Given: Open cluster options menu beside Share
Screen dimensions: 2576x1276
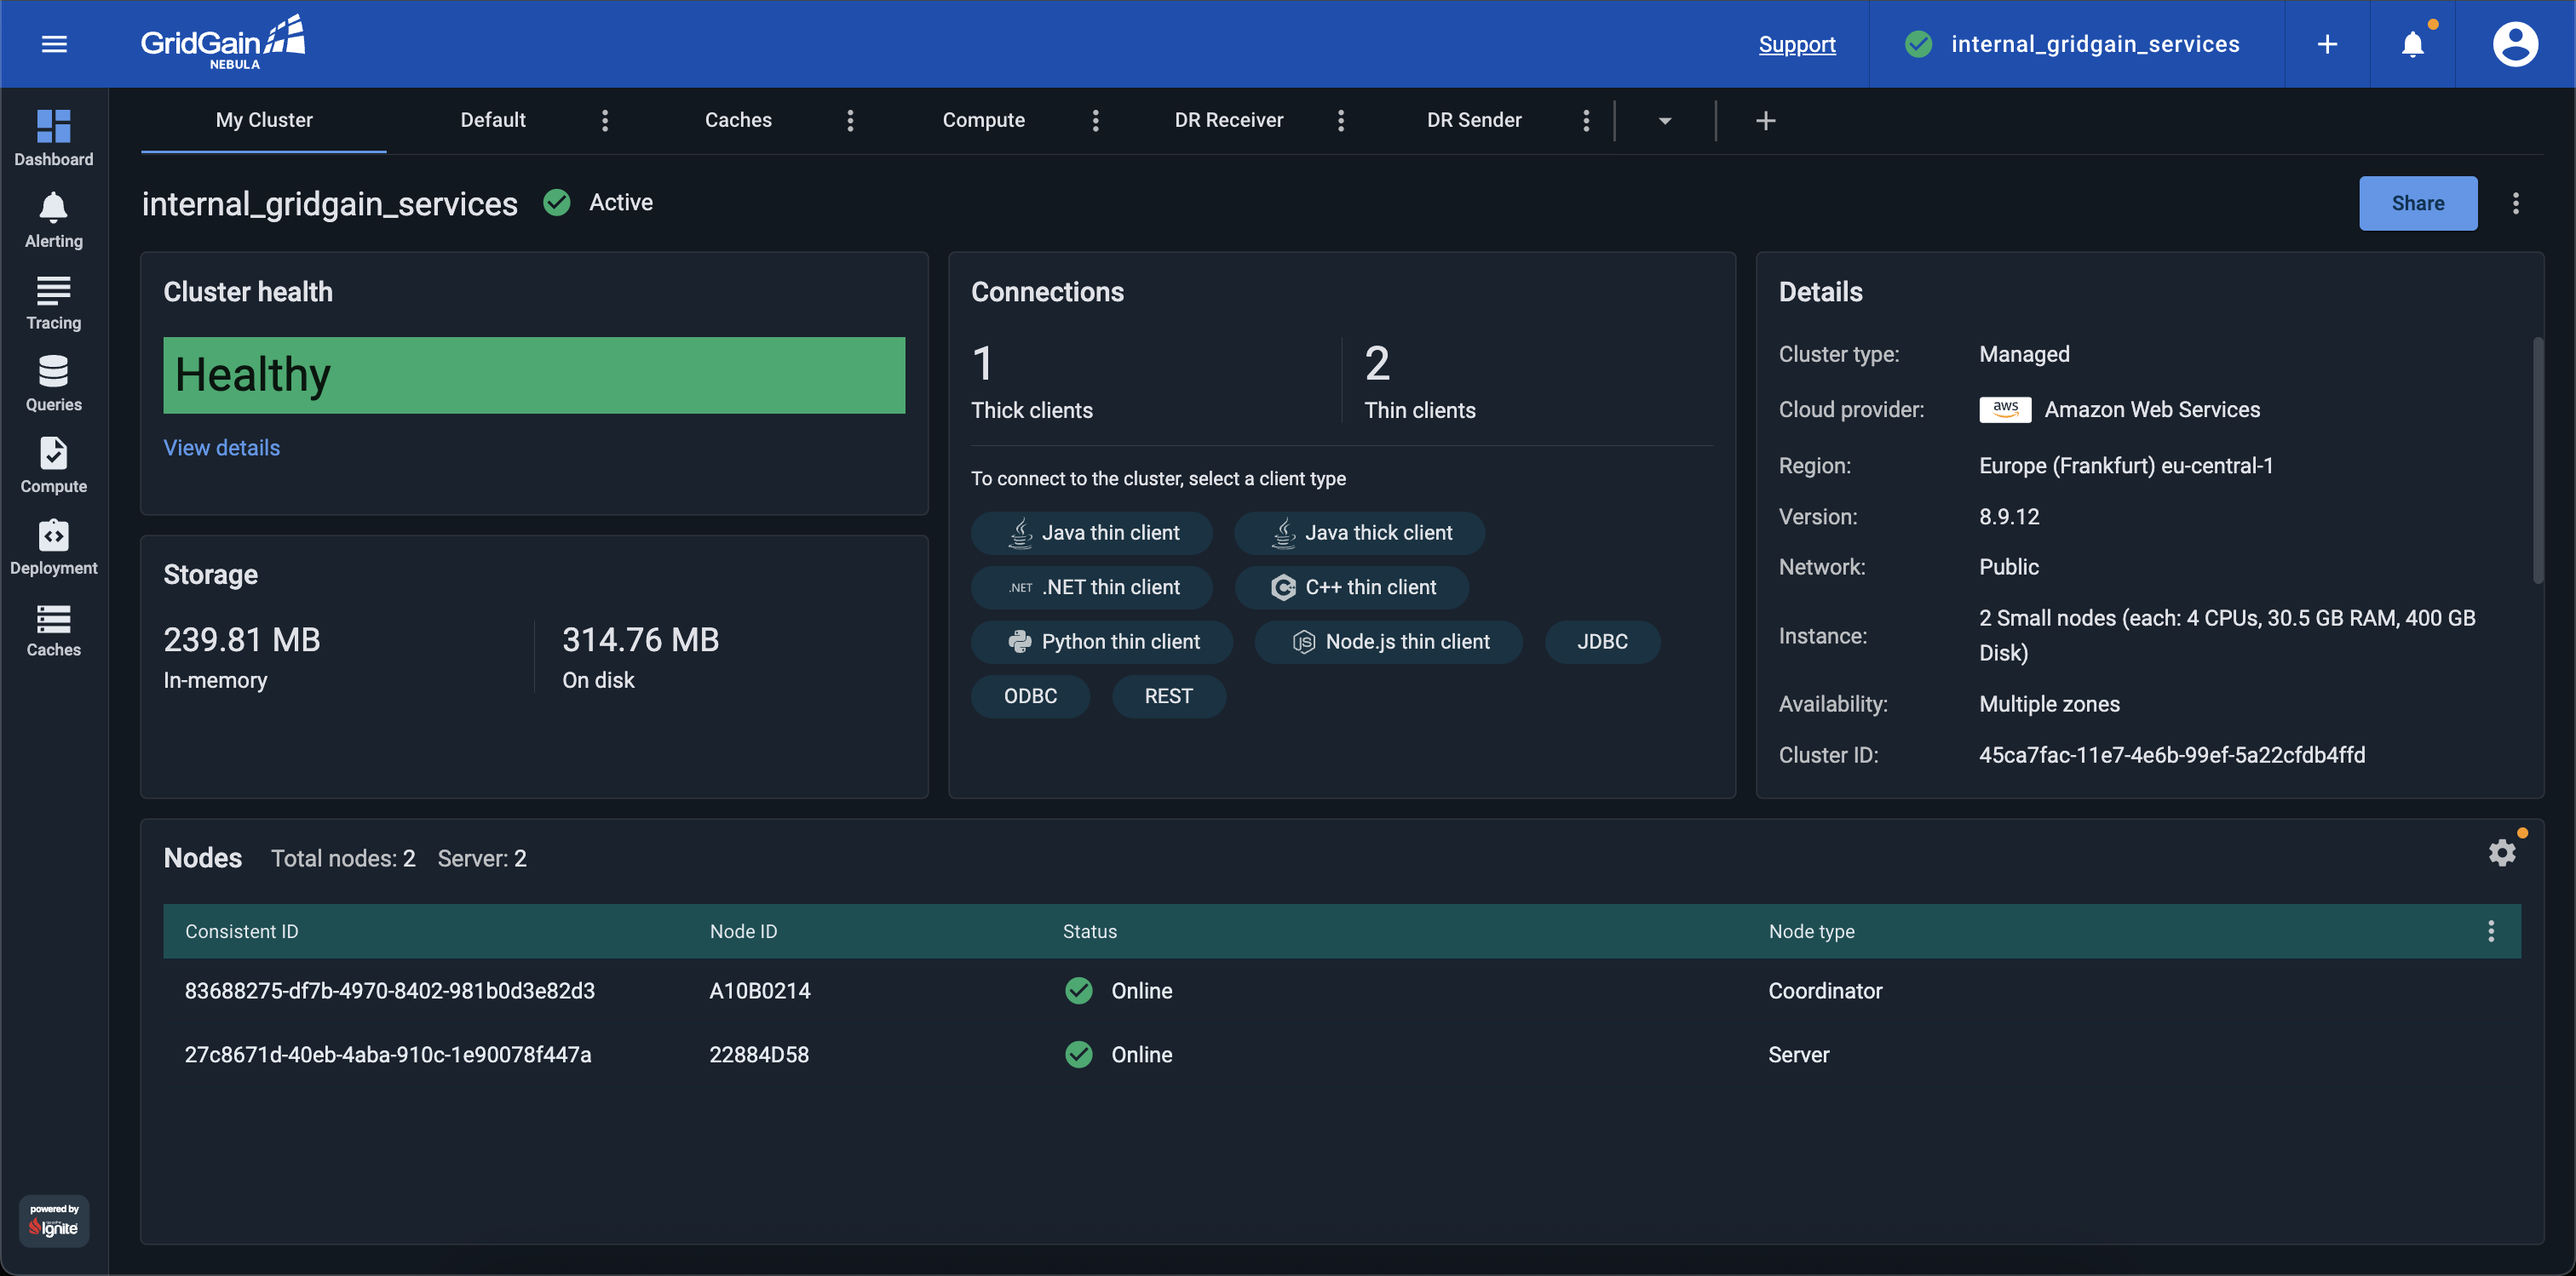Looking at the screenshot, I should tap(2516, 203).
